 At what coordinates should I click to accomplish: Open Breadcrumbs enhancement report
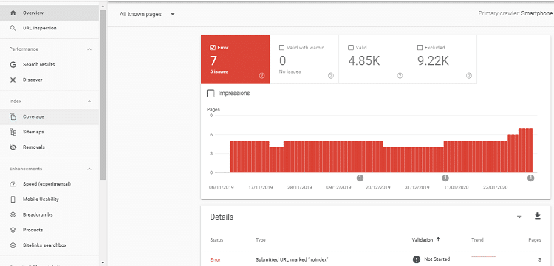49,214
